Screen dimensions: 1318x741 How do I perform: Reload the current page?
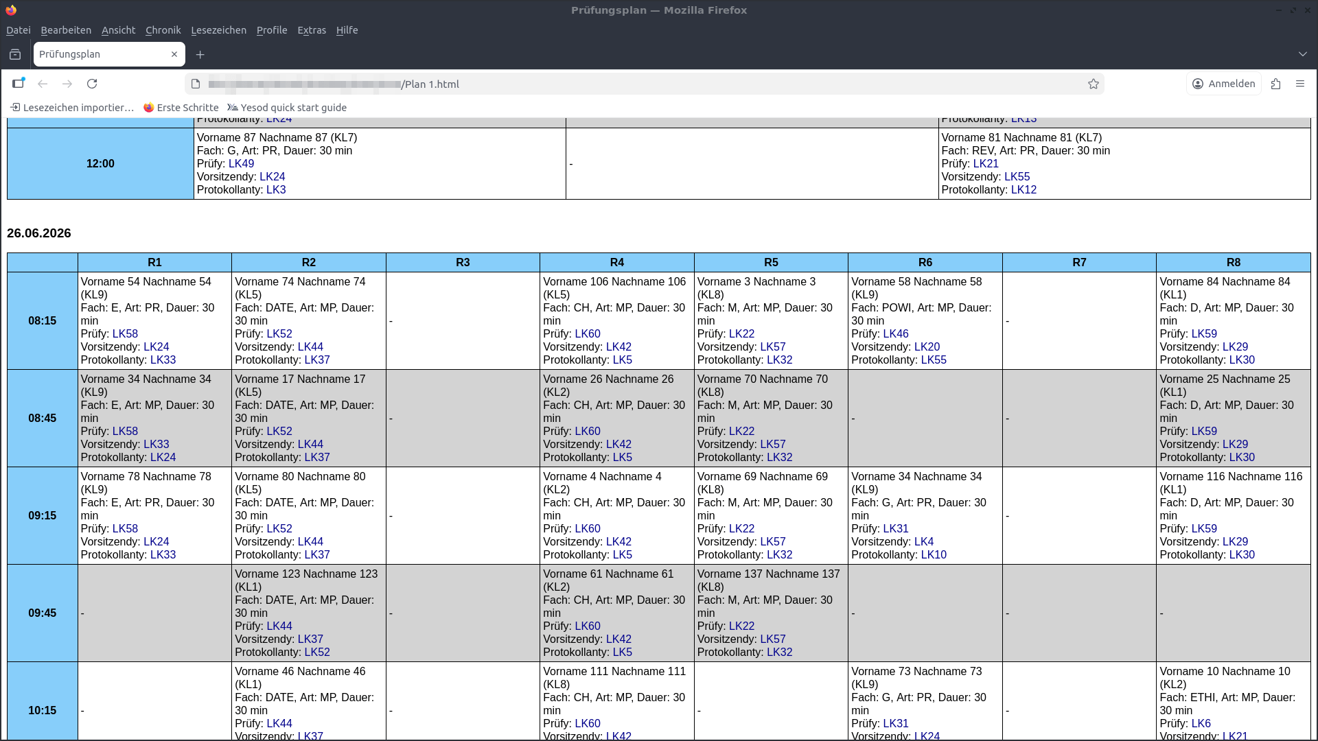click(92, 84)
